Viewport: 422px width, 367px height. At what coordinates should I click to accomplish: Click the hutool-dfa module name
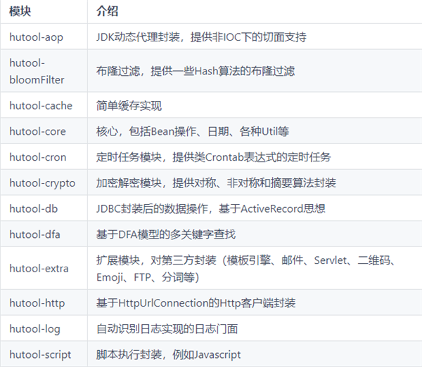tap(34, 234)
